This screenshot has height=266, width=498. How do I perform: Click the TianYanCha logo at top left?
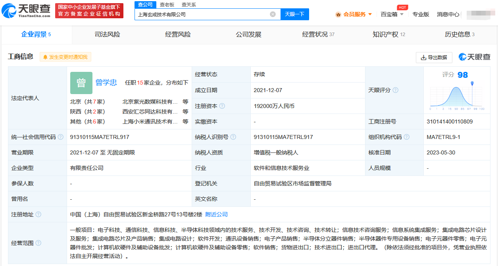point(26,10)
